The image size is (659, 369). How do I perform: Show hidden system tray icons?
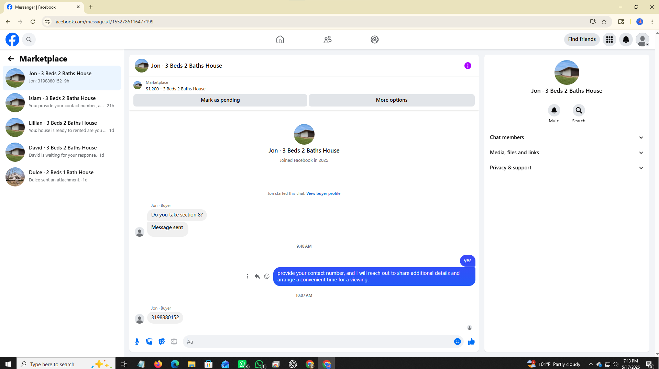(x=591, y=364)
